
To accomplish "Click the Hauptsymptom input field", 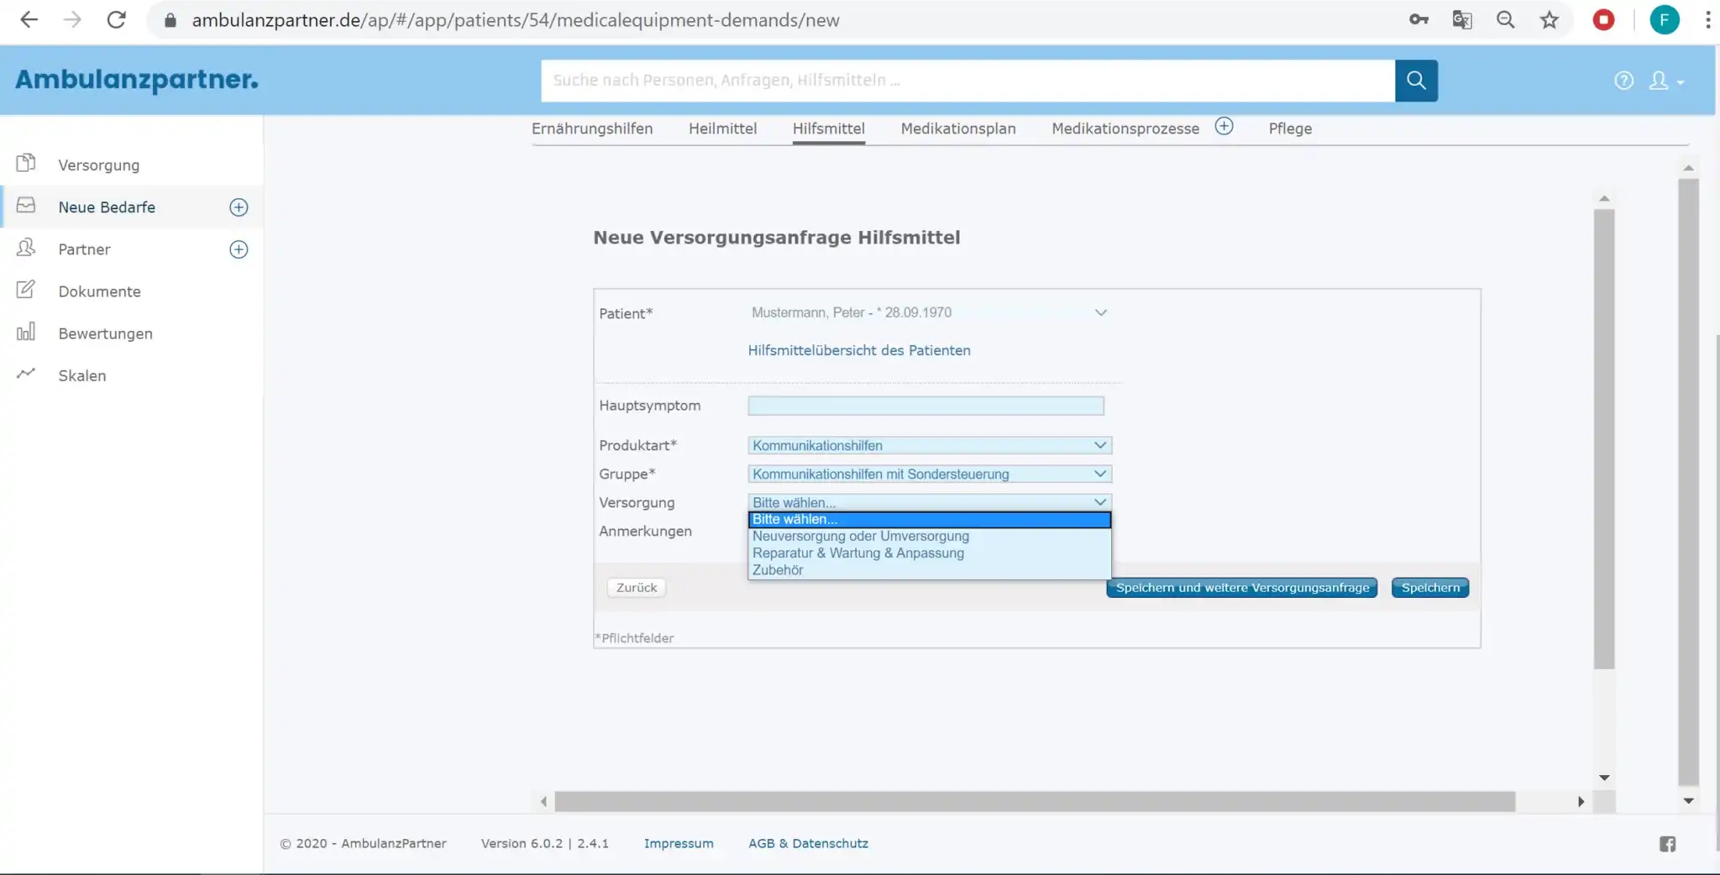I will click(926, 406).
